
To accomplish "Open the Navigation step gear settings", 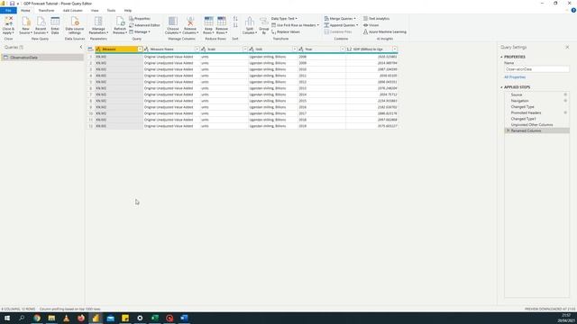I will coord(565,101).
